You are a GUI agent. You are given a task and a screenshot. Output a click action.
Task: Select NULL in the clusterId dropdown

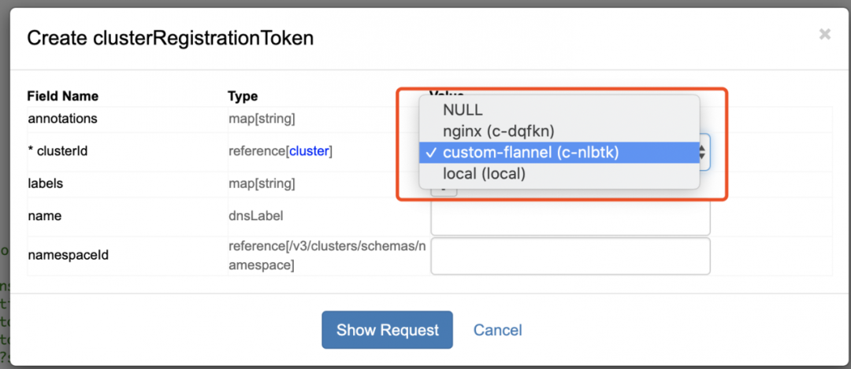[x=463, y=110]
